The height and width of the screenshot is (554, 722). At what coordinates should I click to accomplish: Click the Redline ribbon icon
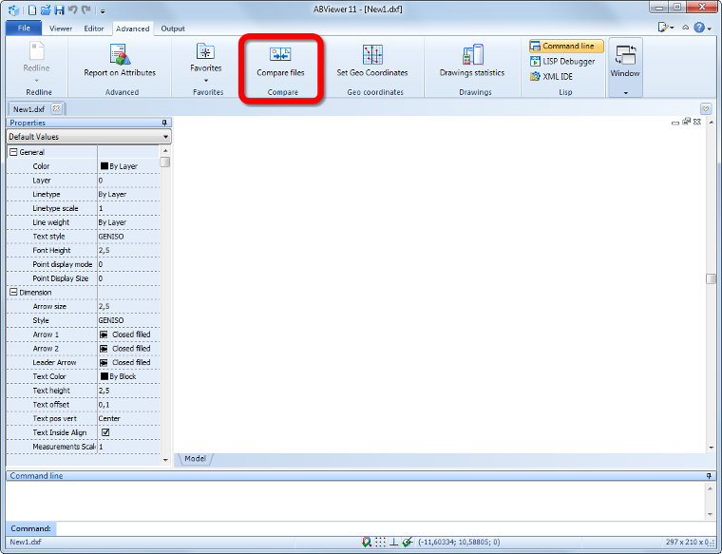(x=36, y=50)
